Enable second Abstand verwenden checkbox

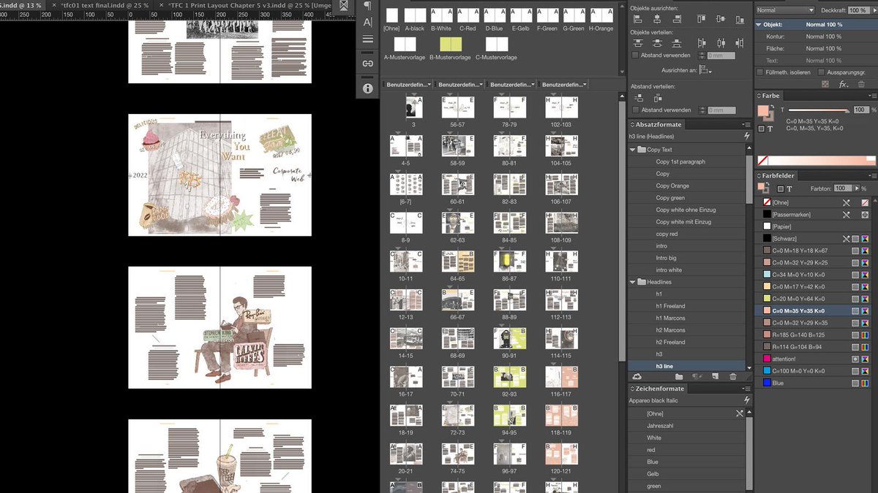pyautogui.click(x=635, y=110)
